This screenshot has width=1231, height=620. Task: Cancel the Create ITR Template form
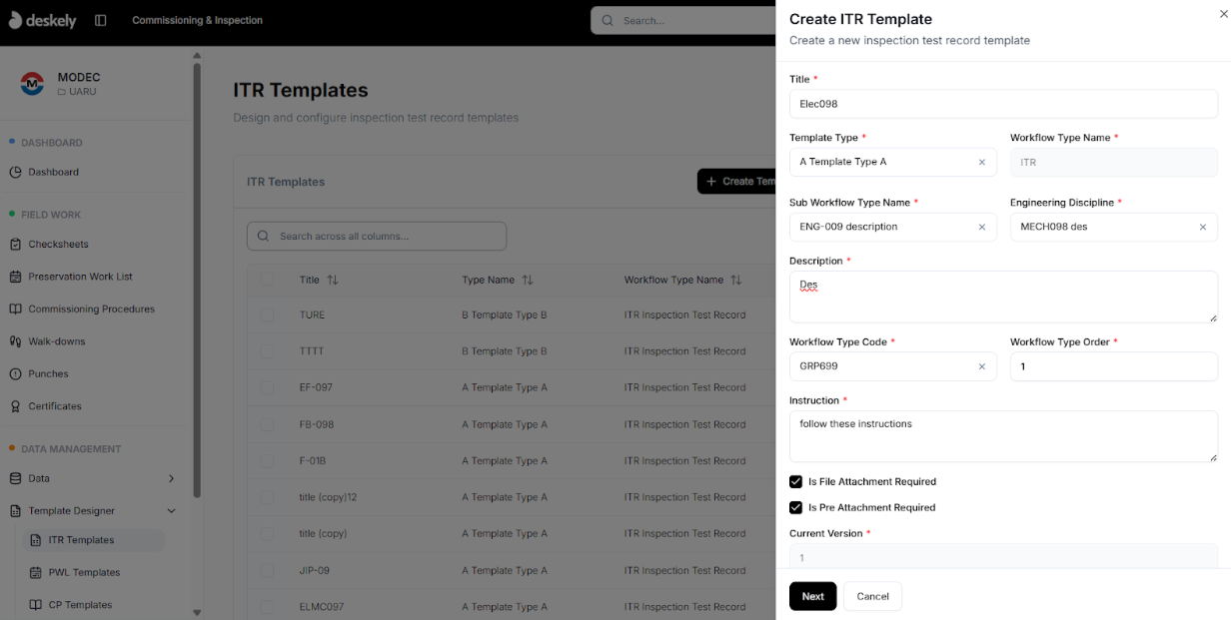click(x=871, y=596)
